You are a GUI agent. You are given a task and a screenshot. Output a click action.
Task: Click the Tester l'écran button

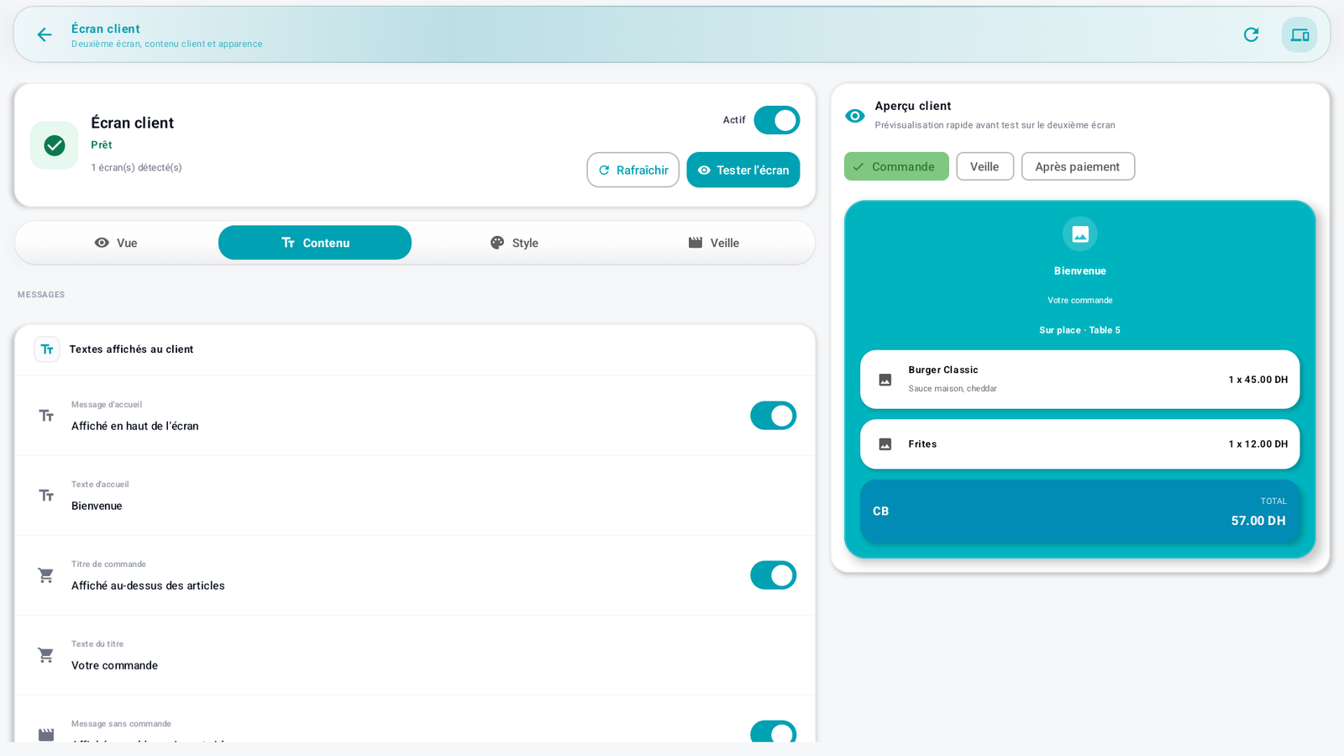pos(743,170)
